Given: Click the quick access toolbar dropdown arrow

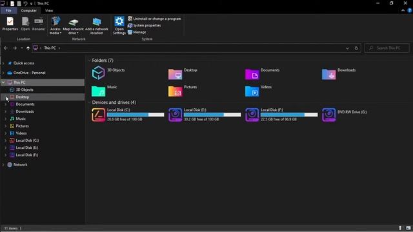Looking at the screenshot, I should coord(31,4).
